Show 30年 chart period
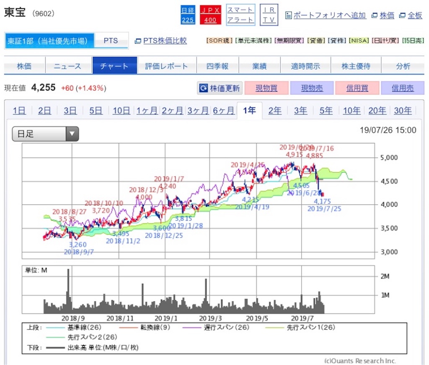Image resolution: width=429 pixels, height=365 pixels. [403, 111]
